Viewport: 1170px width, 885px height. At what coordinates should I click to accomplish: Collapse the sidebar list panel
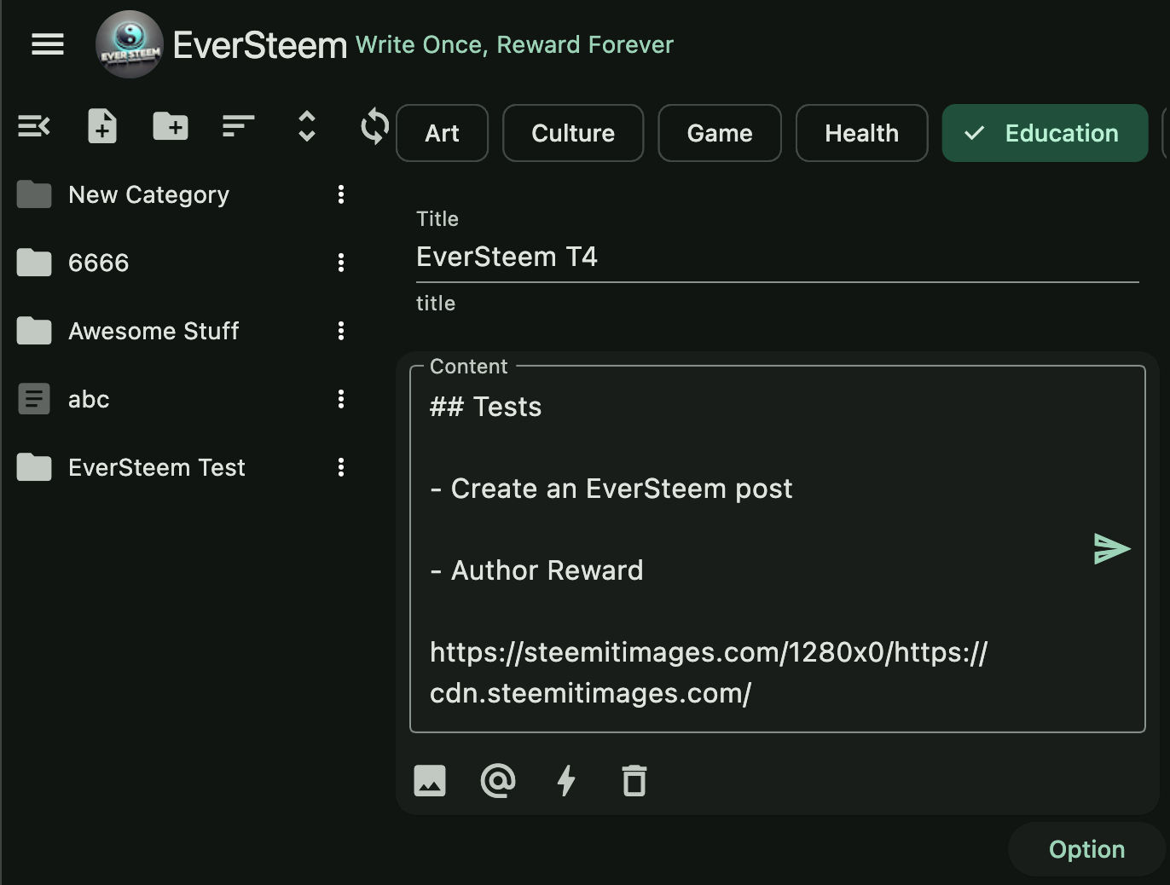pyautogui.click(x=34, y=127)
